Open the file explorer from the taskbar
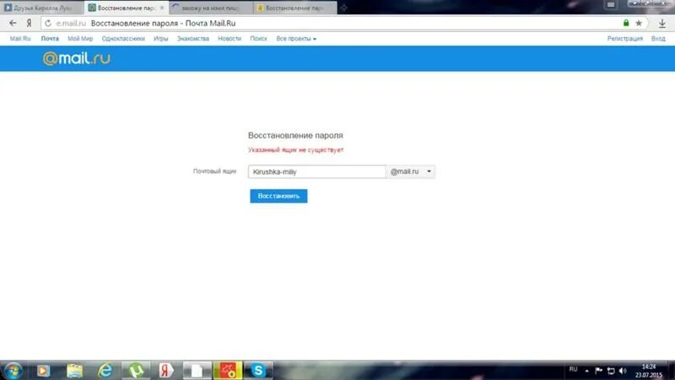Screen dimensions: 675x380 coord(74,371)
